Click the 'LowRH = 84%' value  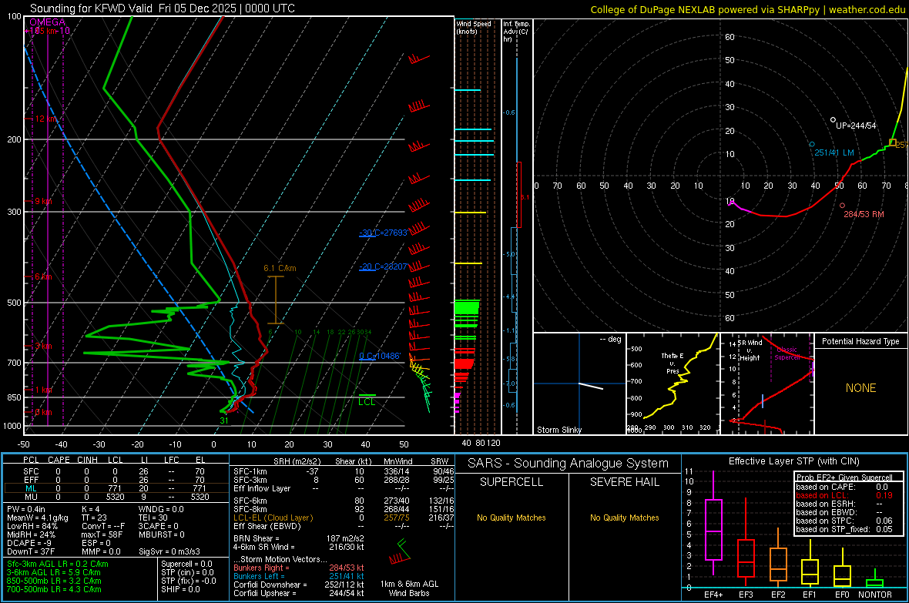(x=32, y=526)
